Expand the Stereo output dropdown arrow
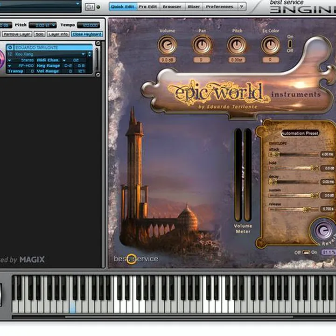Screen dimensions: 336x336 coord(9,60)
